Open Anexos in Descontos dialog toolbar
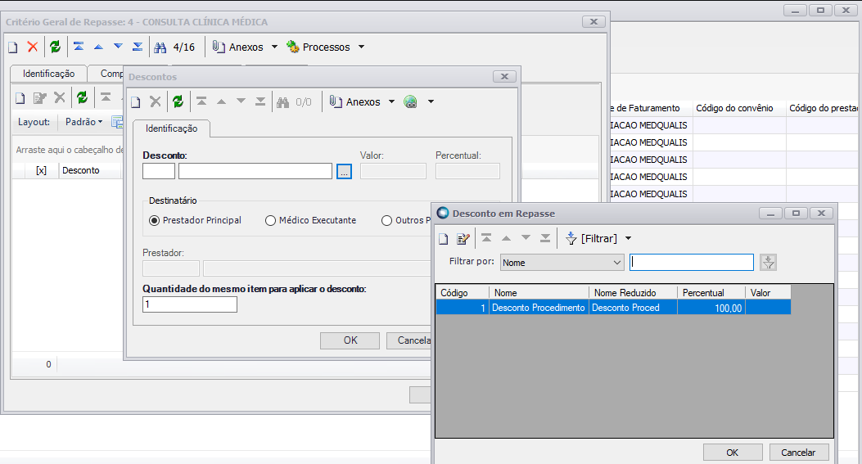 355,102
